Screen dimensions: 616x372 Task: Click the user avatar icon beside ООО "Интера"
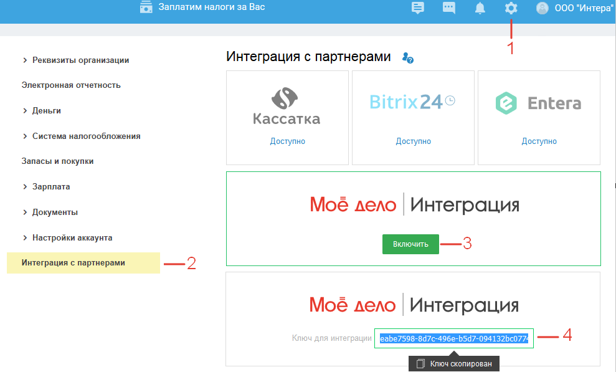[542, 8]
